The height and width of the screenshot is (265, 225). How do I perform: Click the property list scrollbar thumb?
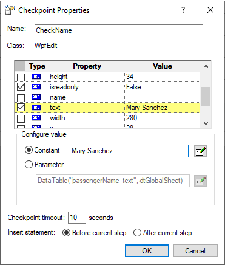click(x=206, y=97)
